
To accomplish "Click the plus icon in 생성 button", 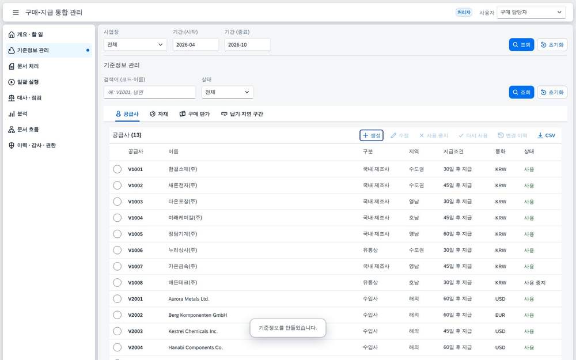I will click(x=366, y=135).
